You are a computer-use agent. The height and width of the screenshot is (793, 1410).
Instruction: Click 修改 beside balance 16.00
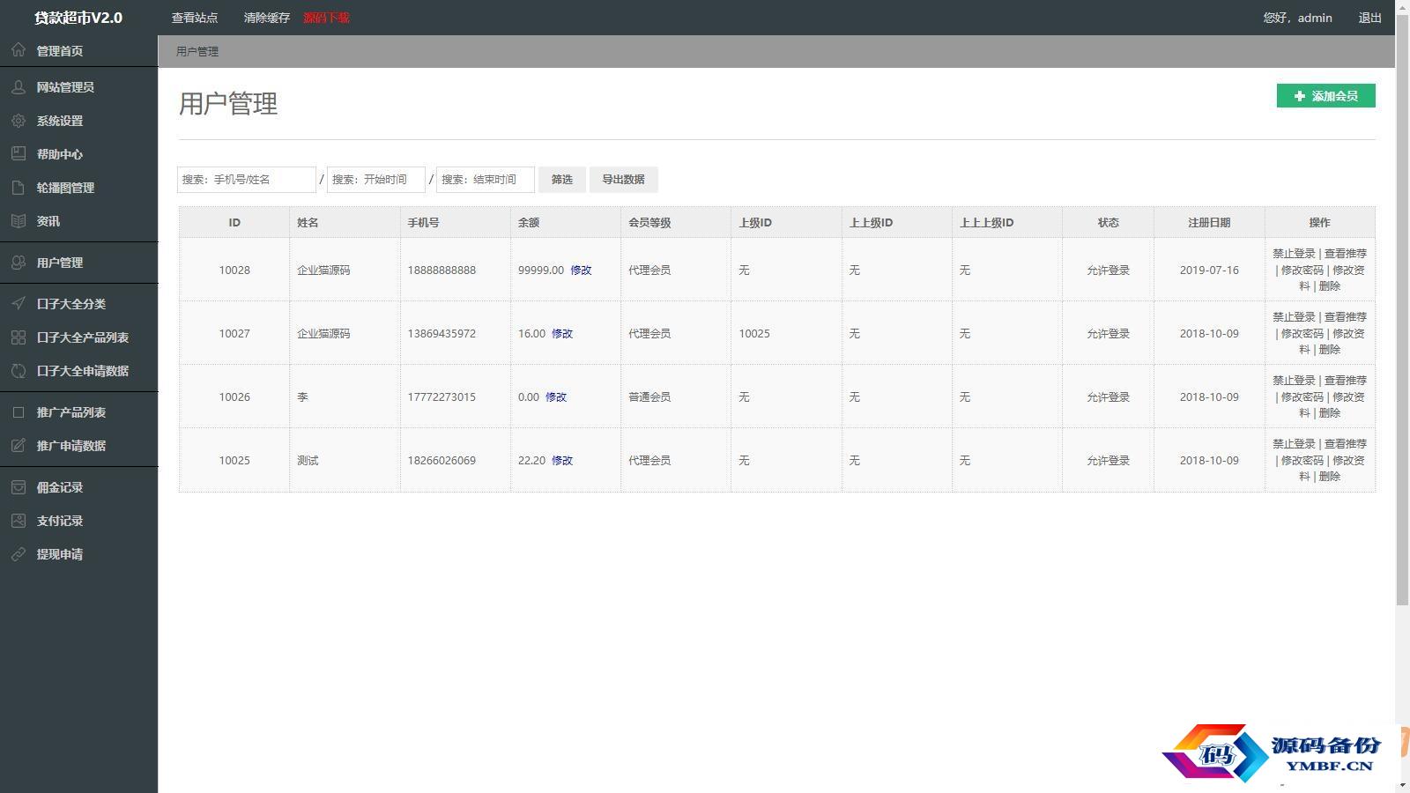coord(562,334)
